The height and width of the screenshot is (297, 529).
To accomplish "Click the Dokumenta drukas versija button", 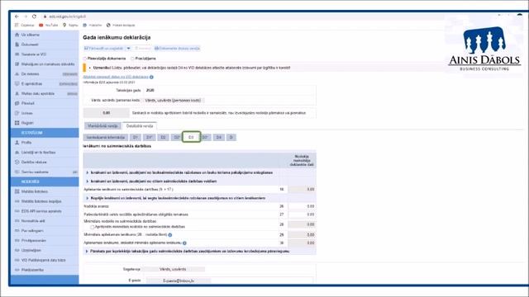I will coord(177,49).
